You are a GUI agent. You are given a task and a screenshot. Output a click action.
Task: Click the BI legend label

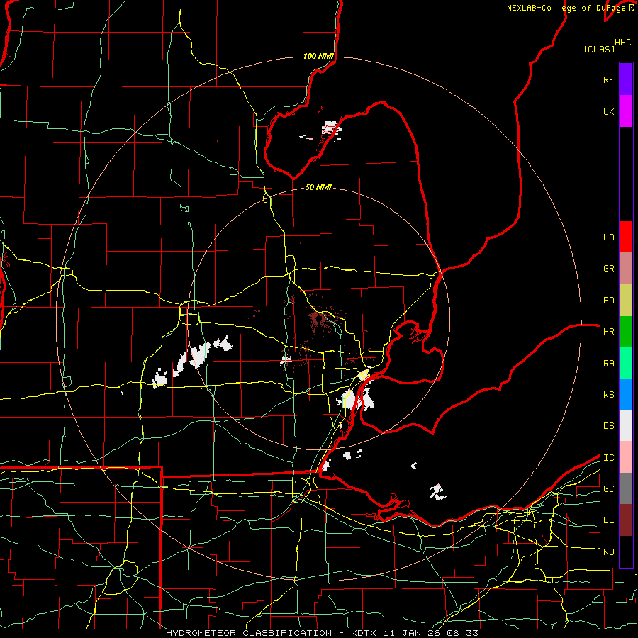[x=608, y=520]
